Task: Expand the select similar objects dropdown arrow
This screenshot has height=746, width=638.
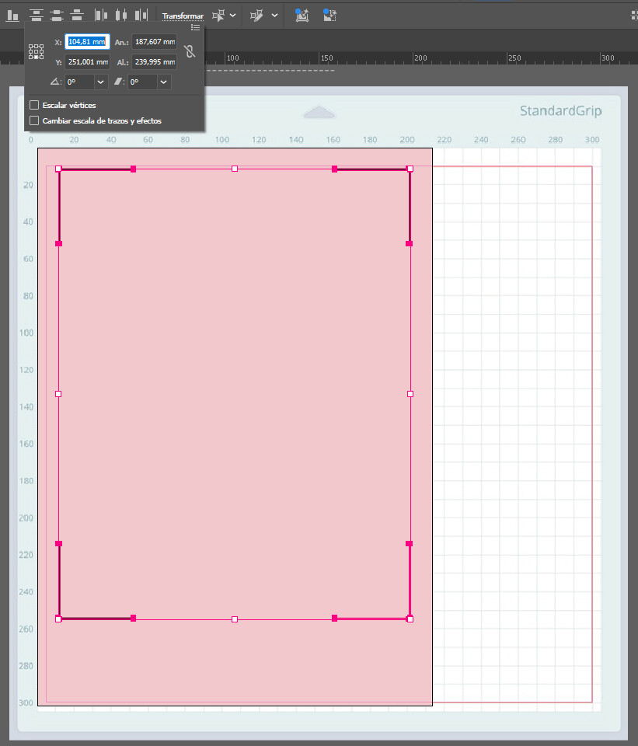Action: pyautogui.click(x=274, y=15)
